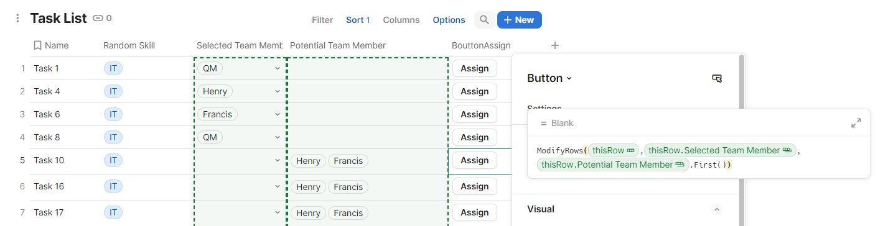The height and width of the screenshot is (226, 883).
Task: Click Francis chip in Task 10 potential members
Action: pos(348,161)
